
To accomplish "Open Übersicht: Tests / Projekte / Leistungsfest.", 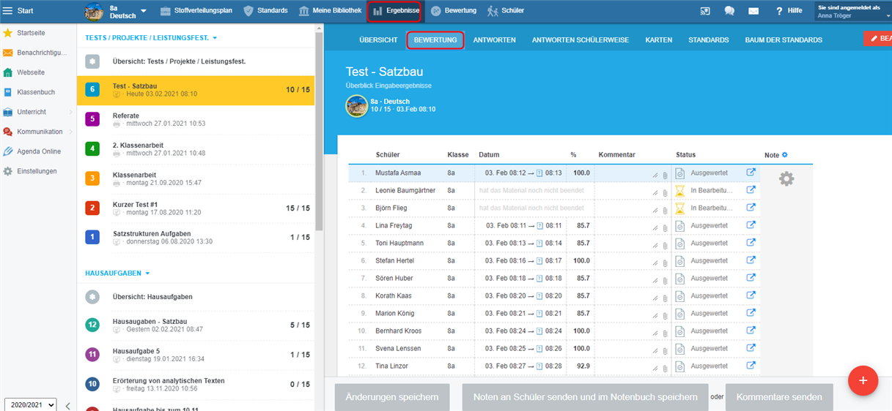I will coord(196,61).
